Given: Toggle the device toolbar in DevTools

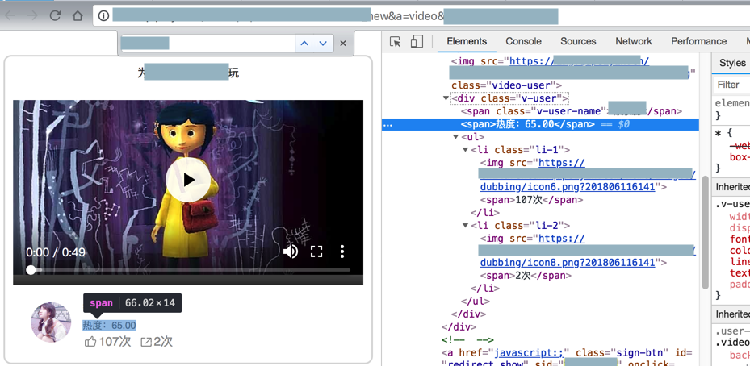Looking at the screenshot, I should click(x=417, y=42).
